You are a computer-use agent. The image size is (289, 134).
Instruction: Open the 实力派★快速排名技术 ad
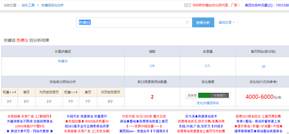tap(201, 117)
